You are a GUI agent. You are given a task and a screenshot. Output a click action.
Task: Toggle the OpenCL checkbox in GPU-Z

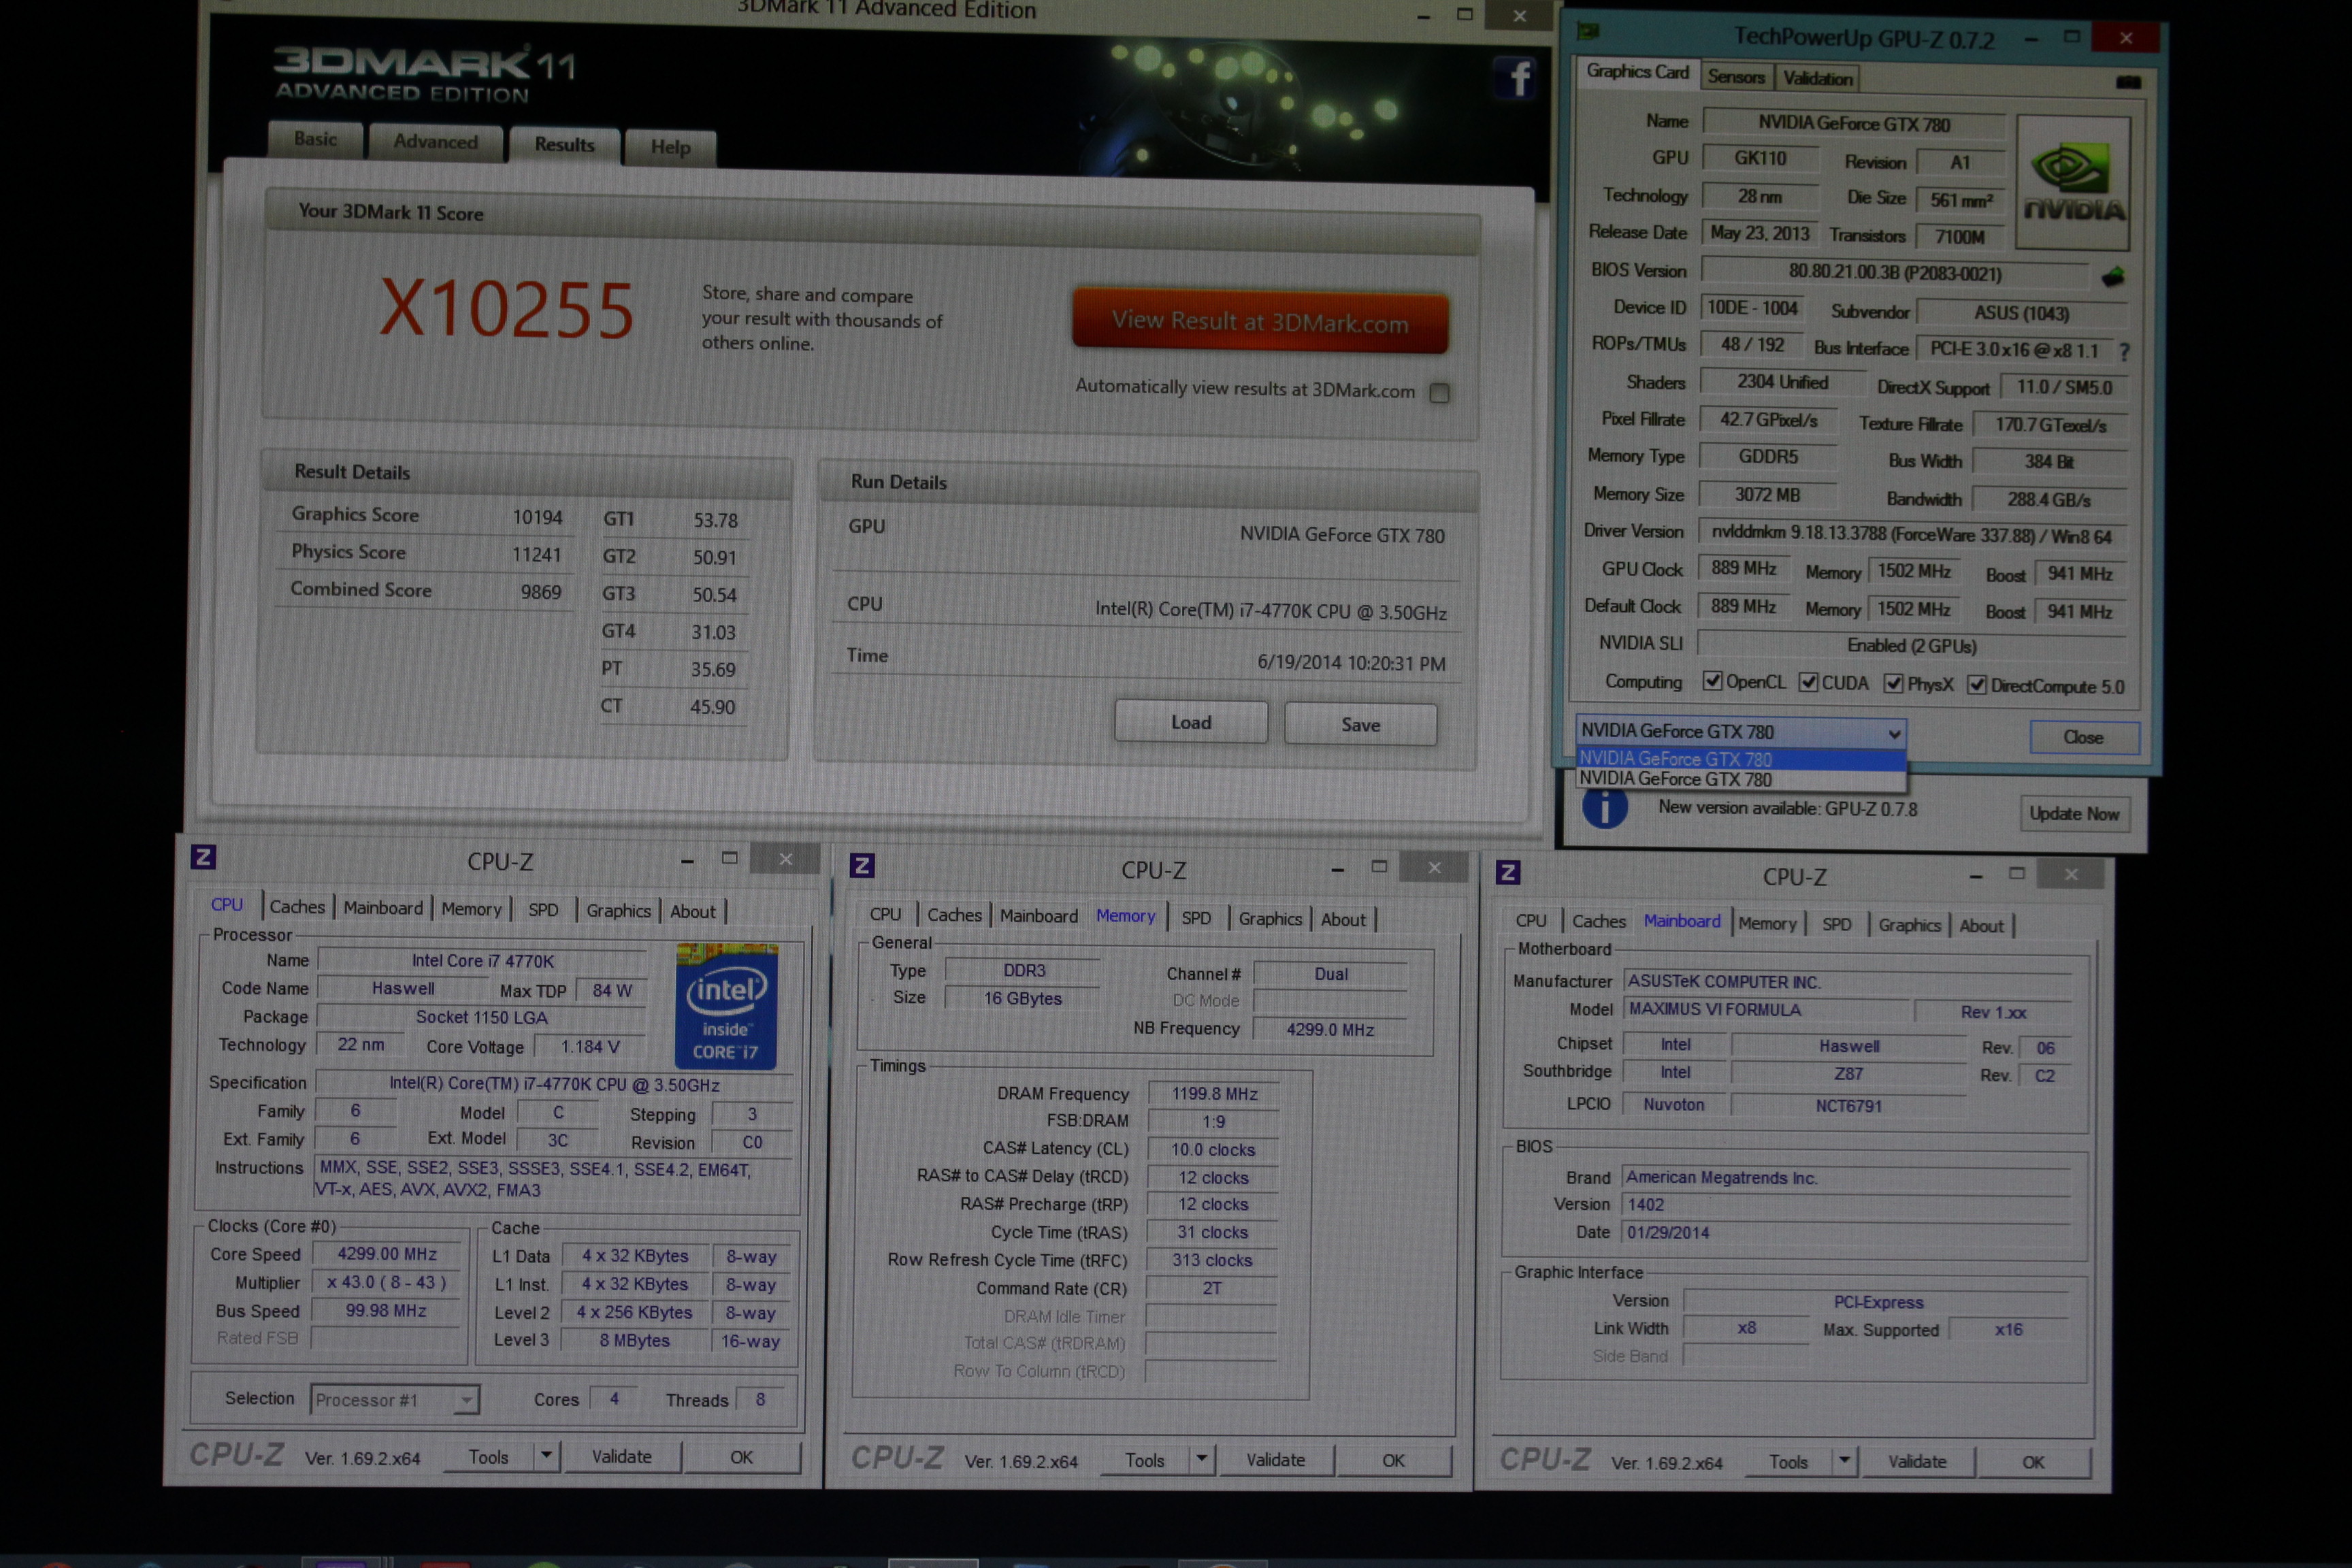(x=1712, y=681)
